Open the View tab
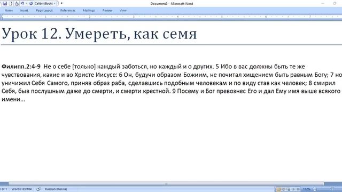The image size is (342, 192). pyautogui.click(x=123, y=11)
